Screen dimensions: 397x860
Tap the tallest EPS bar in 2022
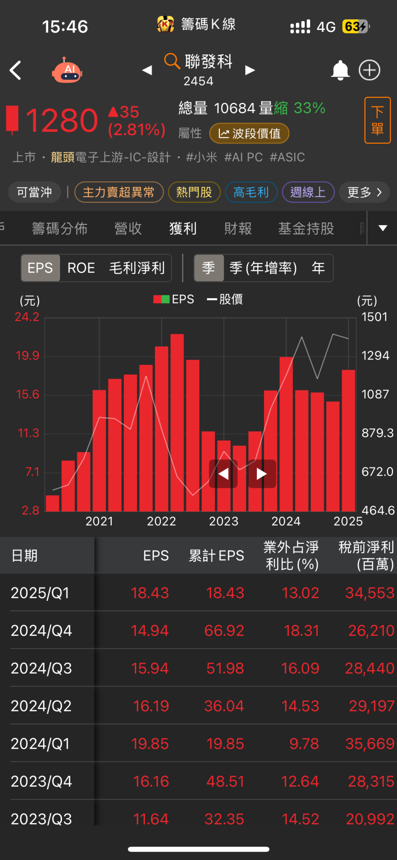177,422
